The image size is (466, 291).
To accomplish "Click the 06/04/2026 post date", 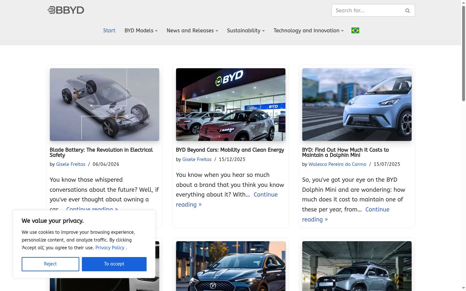I will click(106, 164).
